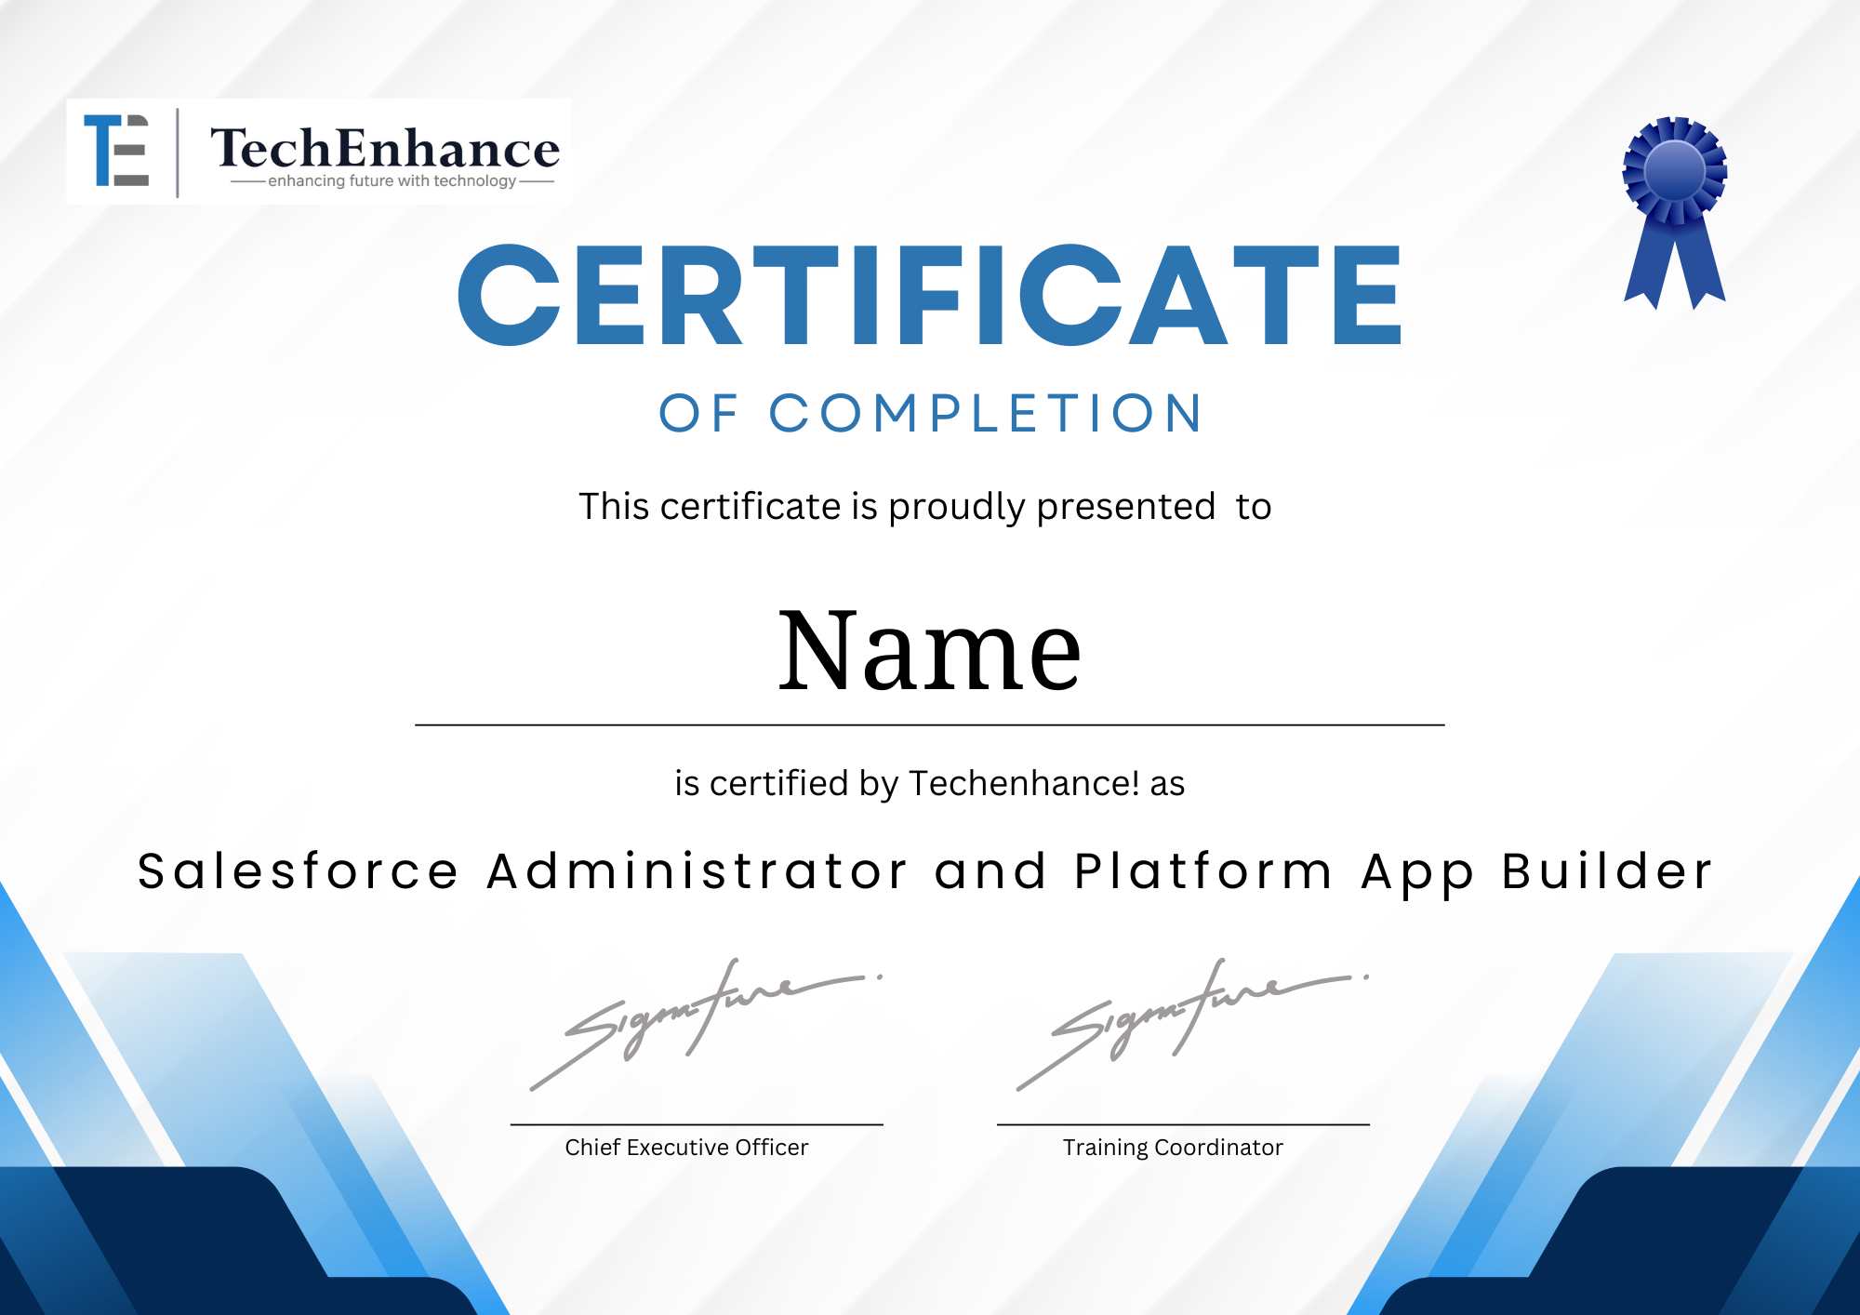This screenshot has width=1860, height=1315.
Task: Click the Salesforce Administrator and Platform App Builder title
Action: coord(930,872)
